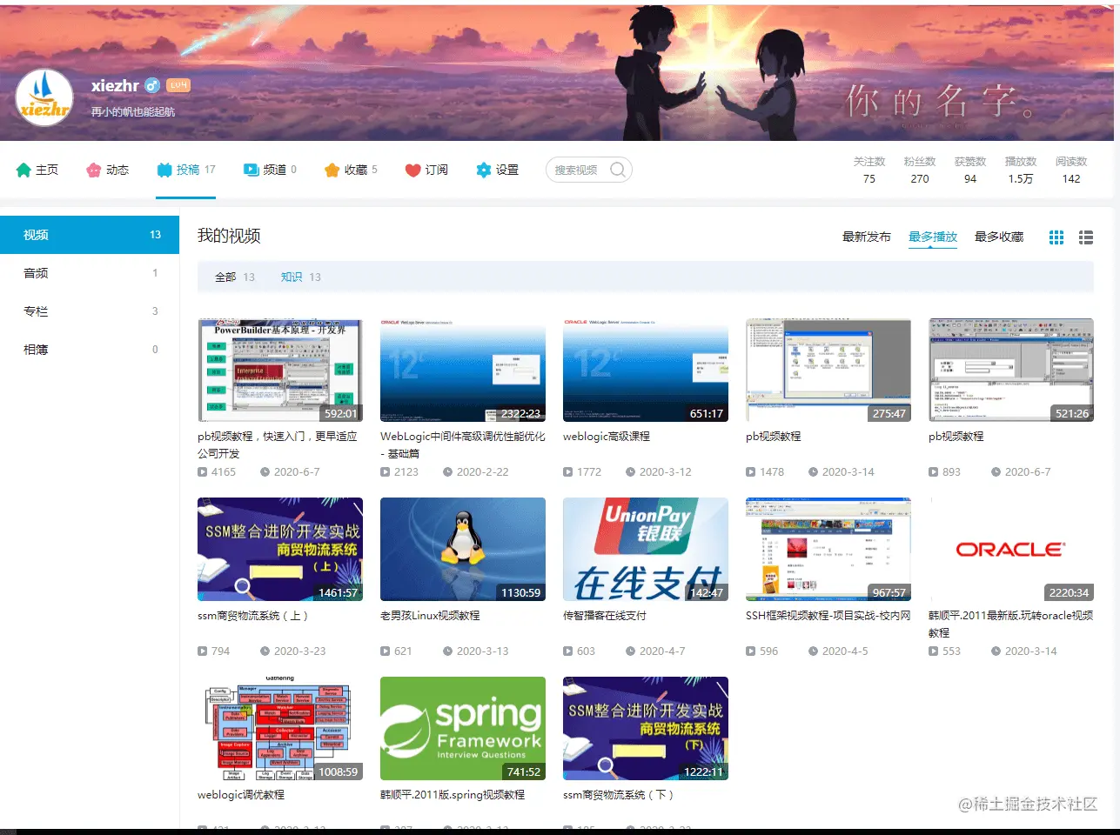Open weblogic调优 thumbnail 1008:59
This screenshot has width=1120, height=835.
tap(280, 729)
